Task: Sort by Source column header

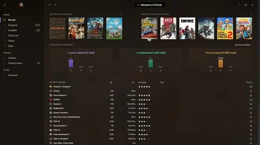Action: (249, 82)
